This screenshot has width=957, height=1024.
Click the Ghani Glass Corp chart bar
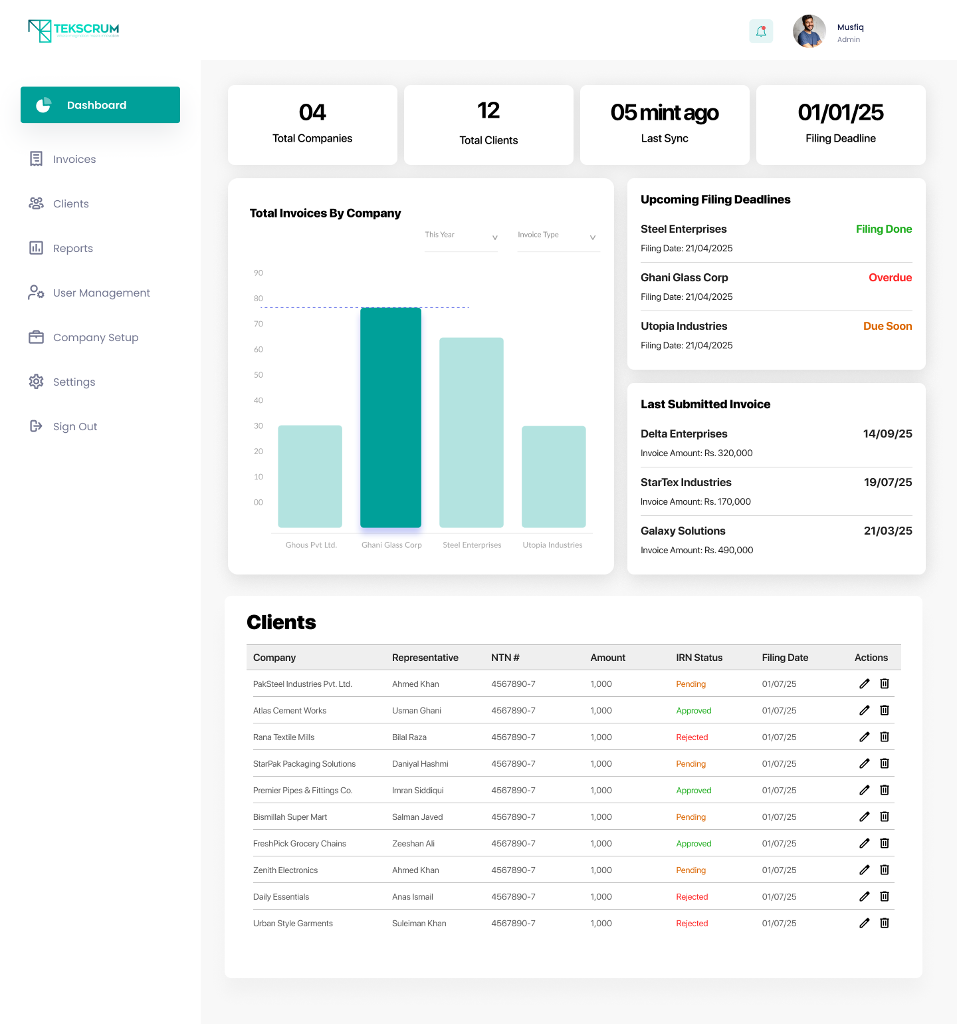(391, 418)
